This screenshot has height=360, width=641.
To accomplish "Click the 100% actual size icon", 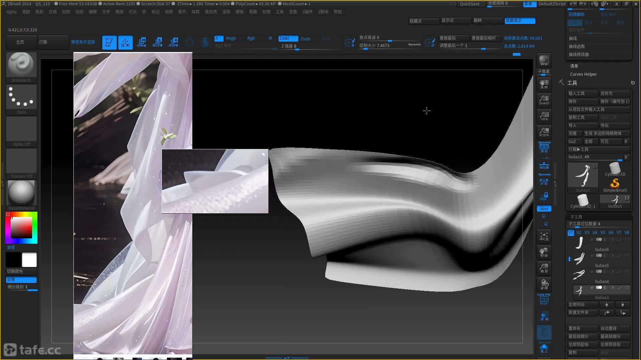I will 544,116.
